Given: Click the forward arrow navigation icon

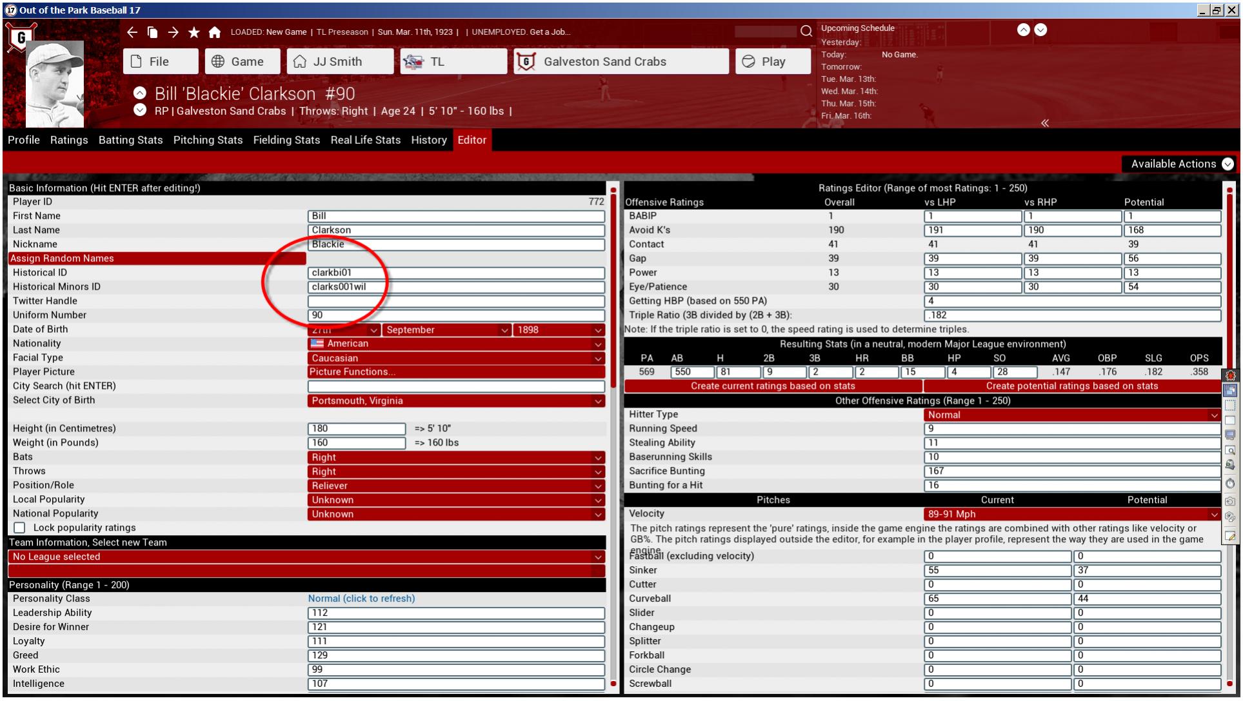Looking at the screenshot, I should pos(173,32).
